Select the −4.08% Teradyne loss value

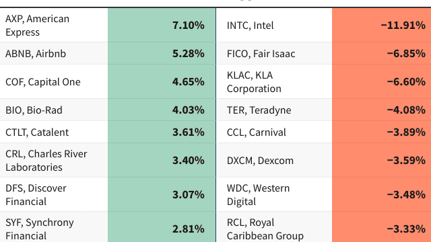pyautogui.click(x=406, y=110)
